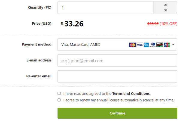The width and height of the screenshot is (180, 121).
Task: Click the 10% OFF discount label
Action: (x=168, y=24)
